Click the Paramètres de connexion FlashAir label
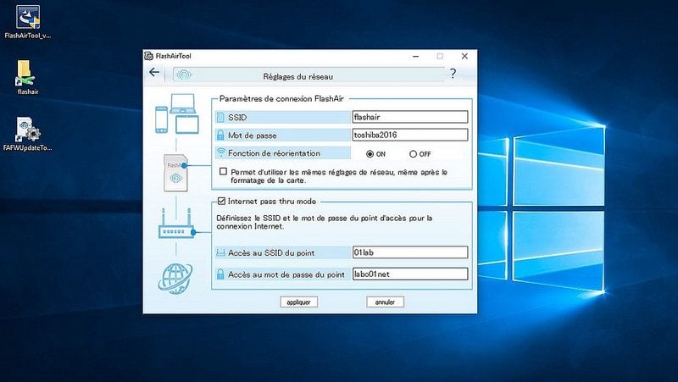Screen dimensions: 678x382 pyautogui.click(x=281, y=98)
